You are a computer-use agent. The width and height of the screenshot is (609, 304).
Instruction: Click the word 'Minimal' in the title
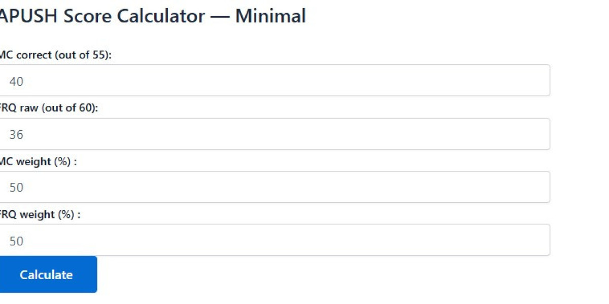[x=270, y=16]
